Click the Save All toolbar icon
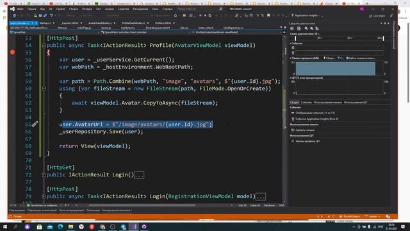410x231 pixels. [x=45, y=15]
